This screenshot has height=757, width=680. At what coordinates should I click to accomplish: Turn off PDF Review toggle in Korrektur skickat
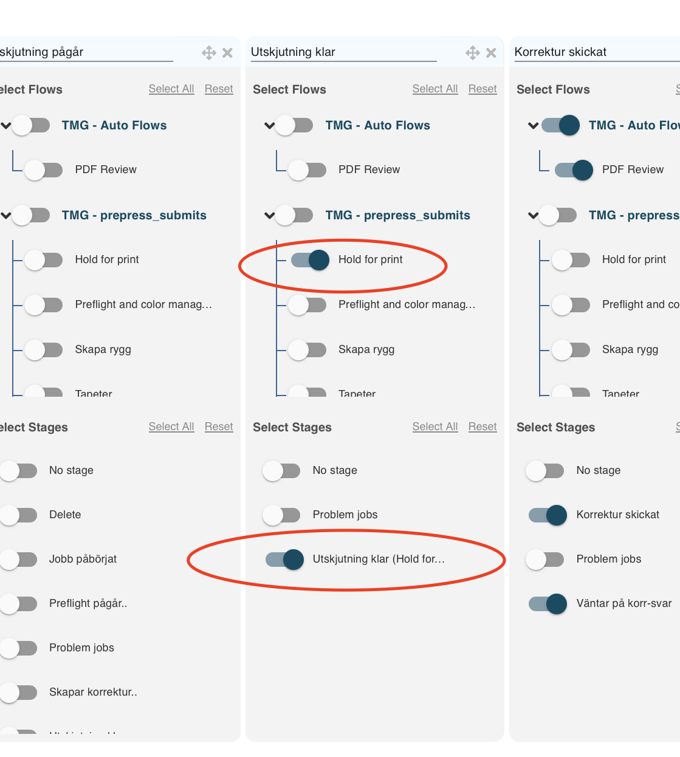click(x=574, y=170)
